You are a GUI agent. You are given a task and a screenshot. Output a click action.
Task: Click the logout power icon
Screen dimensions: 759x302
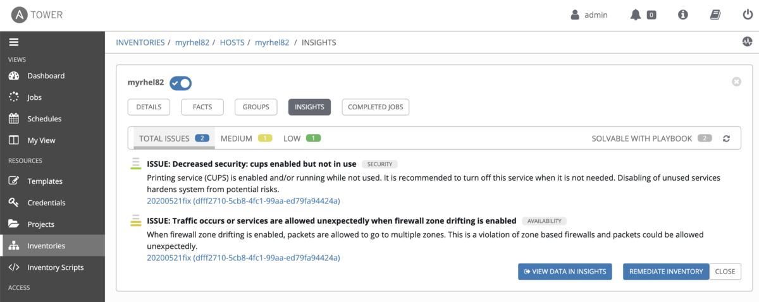(x=748, y=15)
